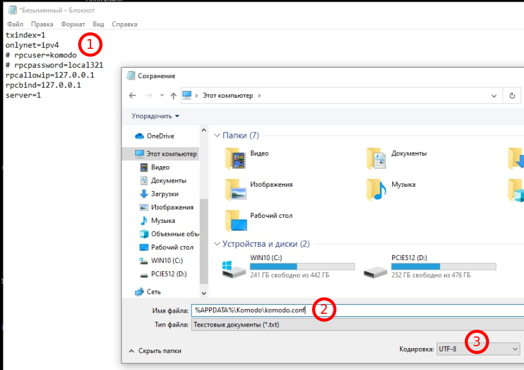
Task: Open the Вид menu in Notepad
Action: 98,24
